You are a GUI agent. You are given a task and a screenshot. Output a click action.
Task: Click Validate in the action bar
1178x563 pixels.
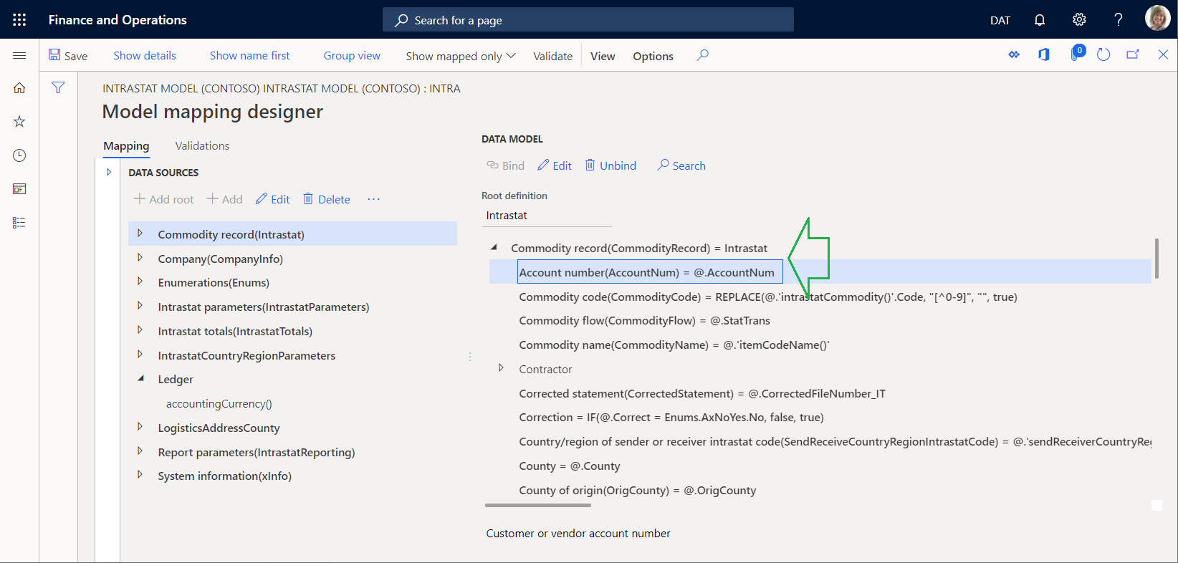pyautogui.click(x=552, y=56)
